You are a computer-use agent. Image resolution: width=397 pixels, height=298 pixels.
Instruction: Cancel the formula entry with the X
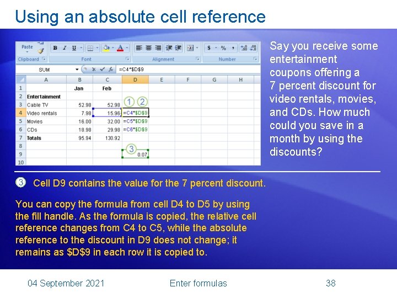coord(94,69)
